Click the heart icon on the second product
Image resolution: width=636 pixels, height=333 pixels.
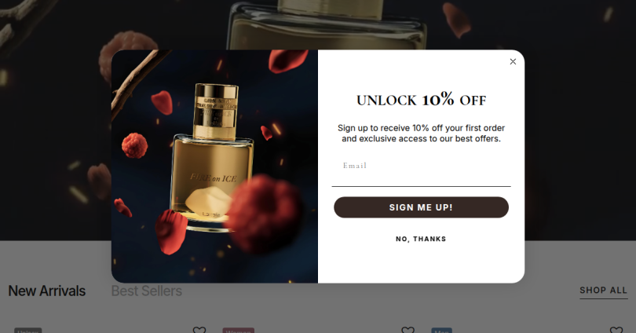[408, 330]
